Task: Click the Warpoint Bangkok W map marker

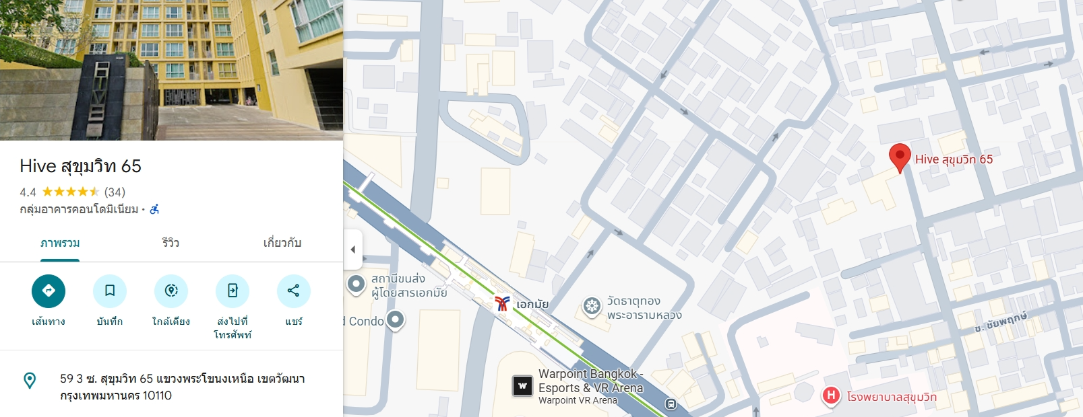Action: tap(522, 386)
